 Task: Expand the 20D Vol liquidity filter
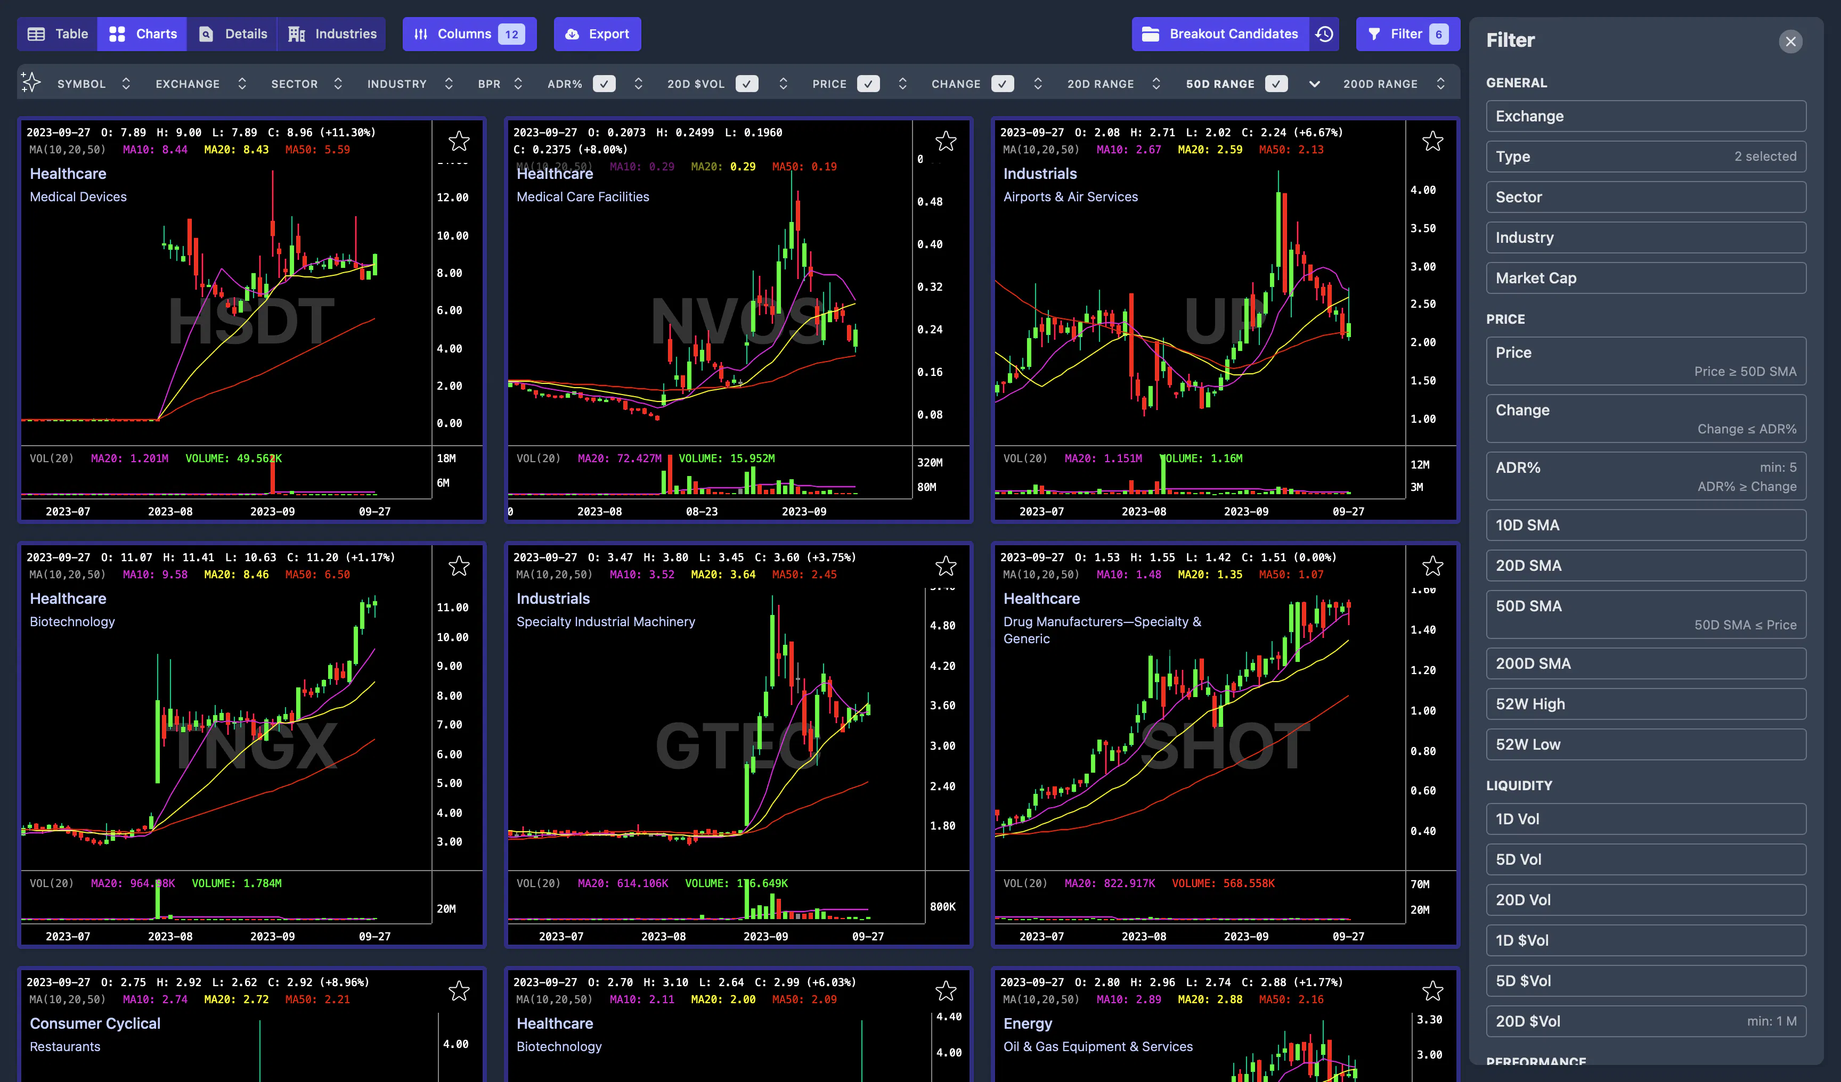click(x=1646, y=900)
